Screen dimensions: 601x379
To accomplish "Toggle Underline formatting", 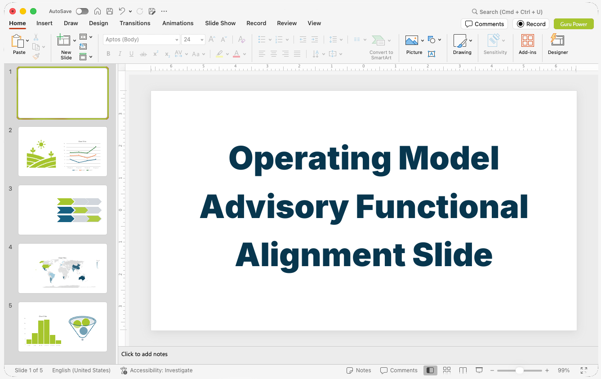I will (131, 54).
